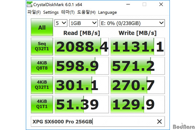Select the 4KiB Q8T8 read value 598.9
This screenshot has height=130, width=196.
(x=82, y=66)
